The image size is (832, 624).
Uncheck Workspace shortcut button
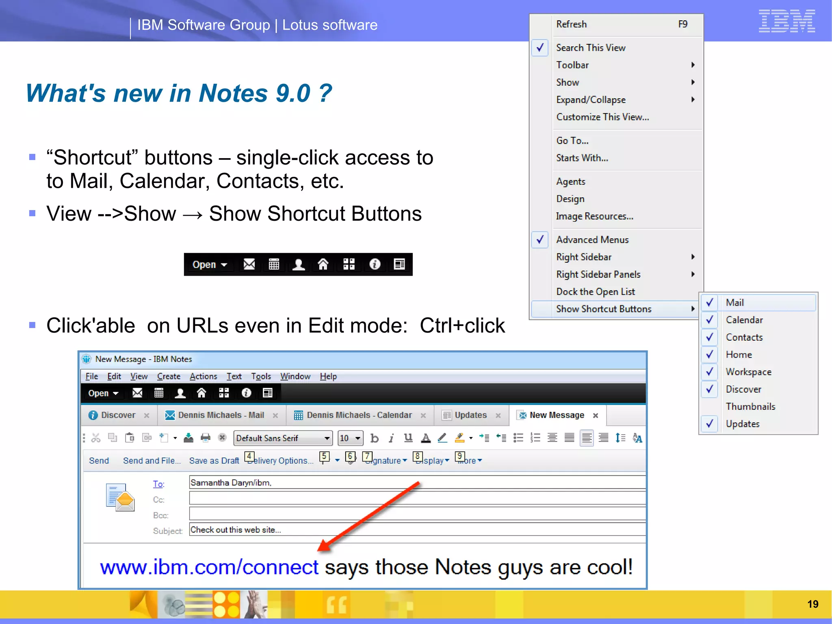coord(710,372)
